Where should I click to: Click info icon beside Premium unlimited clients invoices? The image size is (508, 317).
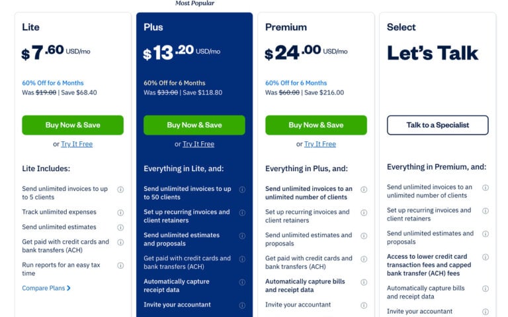pyautogui.click(x=364, y=190)
